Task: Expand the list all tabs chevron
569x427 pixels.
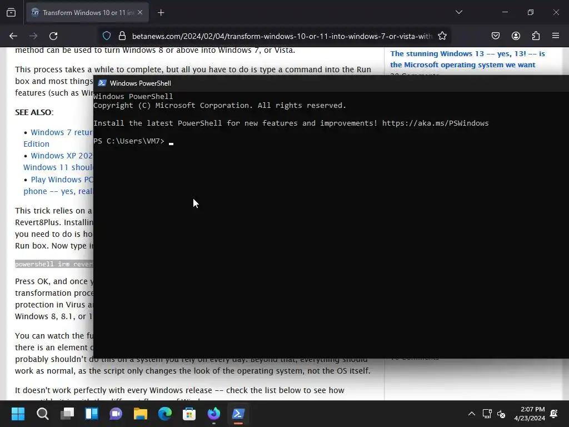Action: click(x=458, y=12)
